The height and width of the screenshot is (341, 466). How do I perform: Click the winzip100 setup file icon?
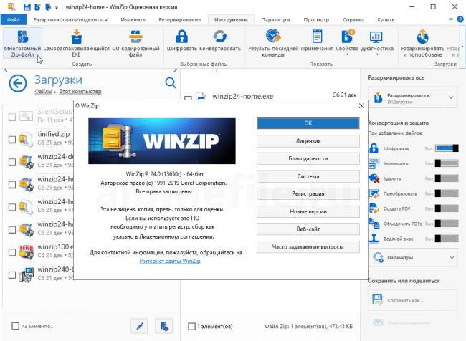[26, 252]
